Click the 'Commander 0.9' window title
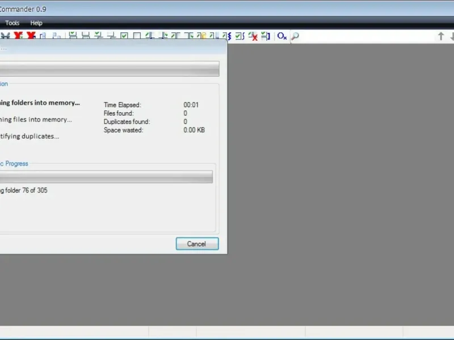Screen dimensions: 454x340 pos(23,9)
